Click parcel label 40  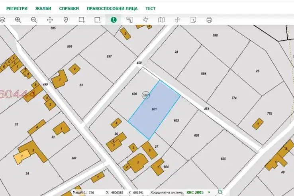[x=283, y=172]
